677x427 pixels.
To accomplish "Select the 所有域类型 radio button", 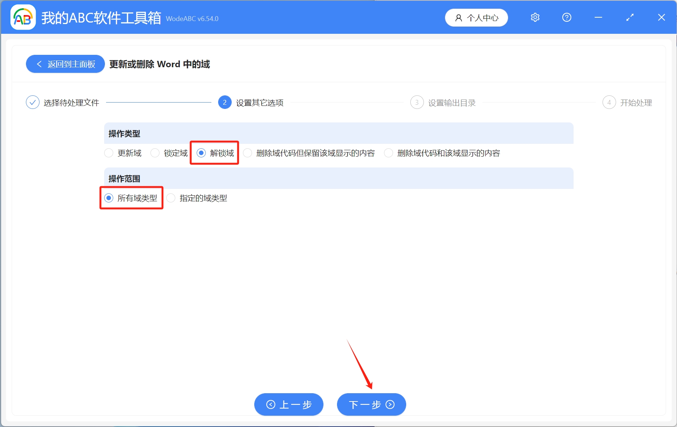I will 109,198.
